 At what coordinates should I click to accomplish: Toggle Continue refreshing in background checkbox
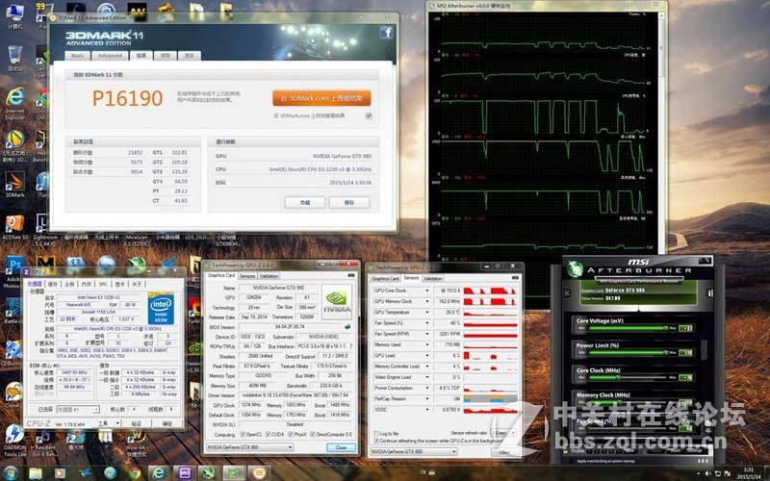tap(376, 441)
